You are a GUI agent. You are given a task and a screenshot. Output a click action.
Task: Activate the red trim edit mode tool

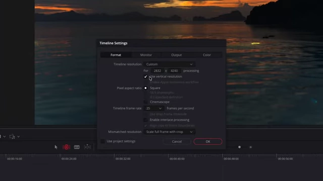click(x=66, y=147)
